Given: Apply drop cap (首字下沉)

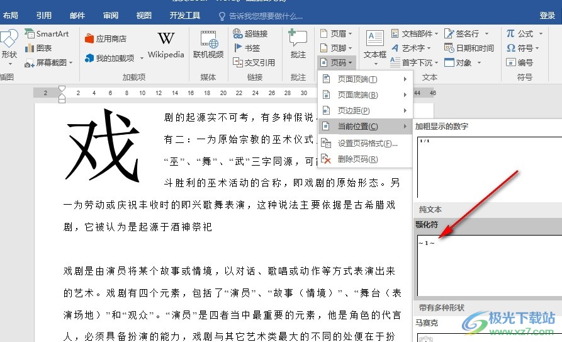Looking at the screenshot, I should coord(414,63).
